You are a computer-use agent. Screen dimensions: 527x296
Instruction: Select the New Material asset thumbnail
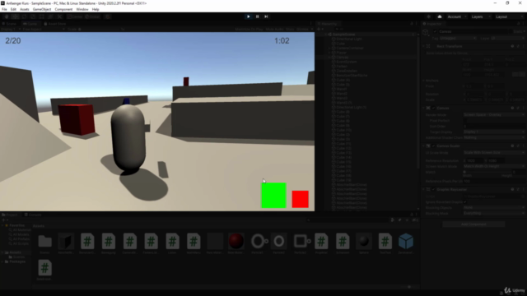[x=215, y=243]
